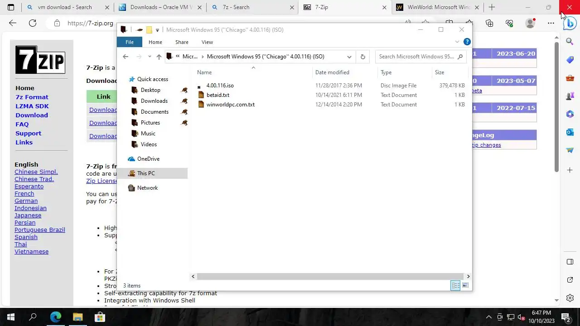Select Quick access in navigation pane
580x326 pixels.
coord(152,79)
